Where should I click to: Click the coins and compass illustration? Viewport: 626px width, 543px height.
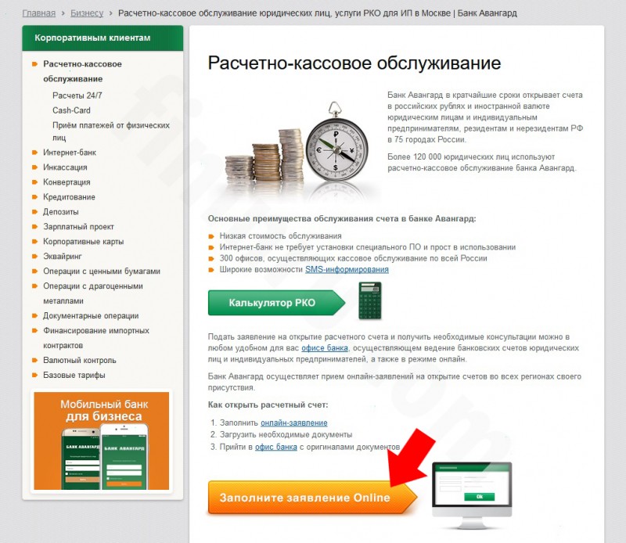(x=297, y=150)
